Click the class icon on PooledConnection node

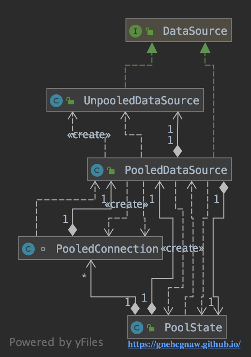(28, 249)
